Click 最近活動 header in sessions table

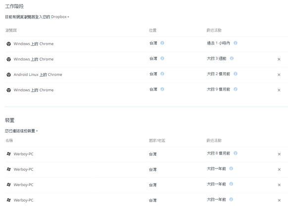(214, 30)
